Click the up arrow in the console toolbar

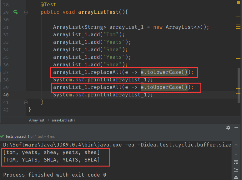(x=236, y=145)
